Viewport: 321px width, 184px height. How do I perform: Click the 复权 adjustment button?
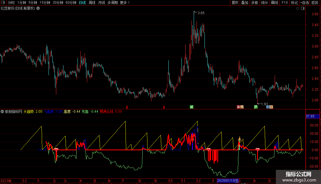click(x=235, y=3)
